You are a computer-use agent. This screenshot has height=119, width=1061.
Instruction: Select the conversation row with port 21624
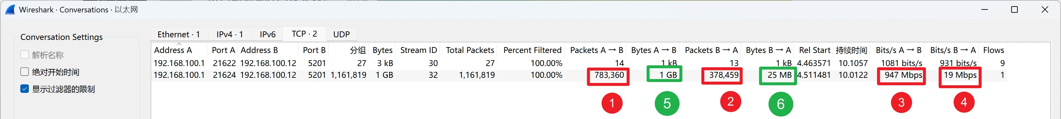579,75
